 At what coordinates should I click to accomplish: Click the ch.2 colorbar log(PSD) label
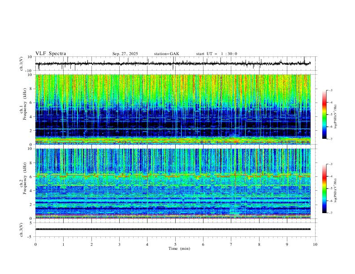point(335,190)
